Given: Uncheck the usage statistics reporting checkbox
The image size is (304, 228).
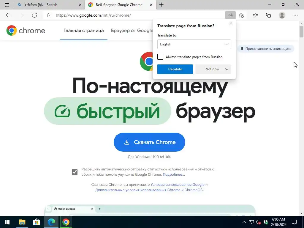Looking at the screenshot, I should (x=75, y=172).
